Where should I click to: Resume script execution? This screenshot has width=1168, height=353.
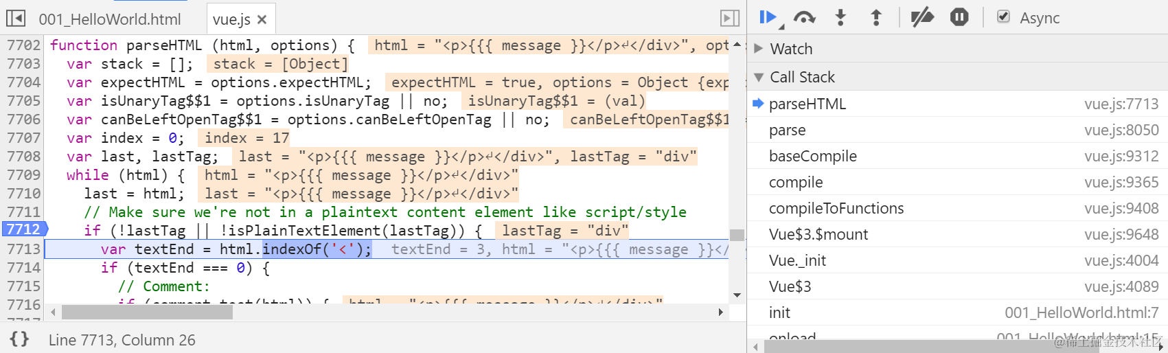tap(769, 17)
